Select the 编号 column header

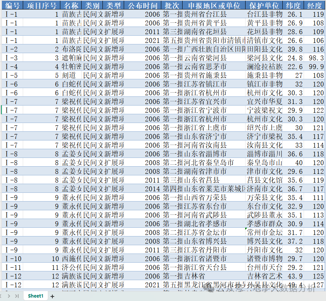click(x=12, y=5)
